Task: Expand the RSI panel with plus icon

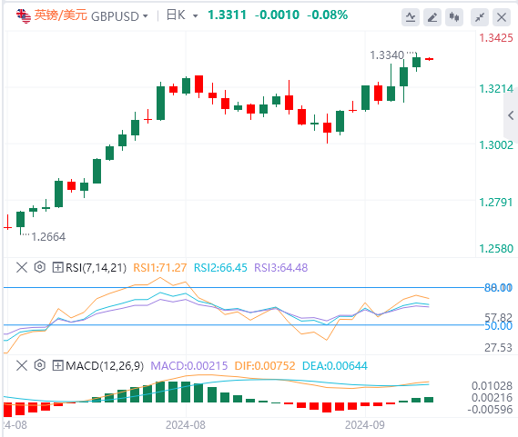Action: click(x=57, y=267)
